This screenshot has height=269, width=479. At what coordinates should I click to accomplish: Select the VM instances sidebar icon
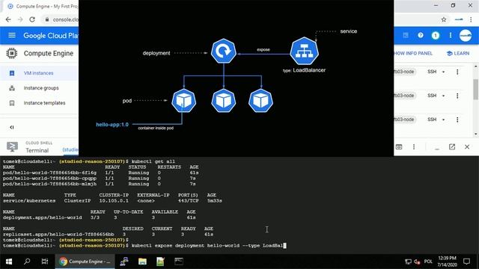[x=12, y=73]
